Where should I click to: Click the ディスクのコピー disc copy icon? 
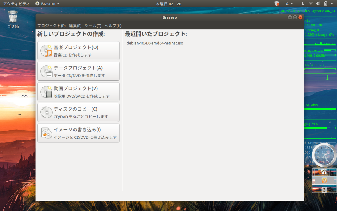click(46, 112)
